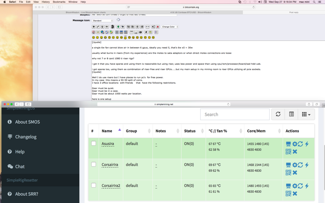Sort rigs by Status column
This screenshot has height=203, width=325.
tap(194, 131)
